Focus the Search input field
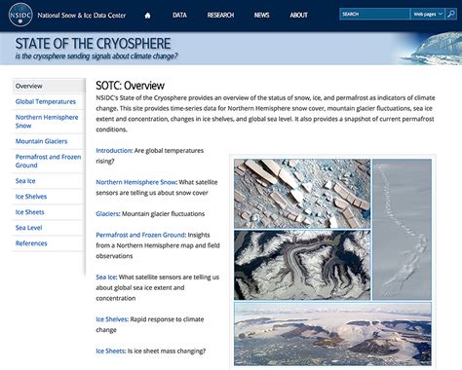462x370 pixels. 375,14
